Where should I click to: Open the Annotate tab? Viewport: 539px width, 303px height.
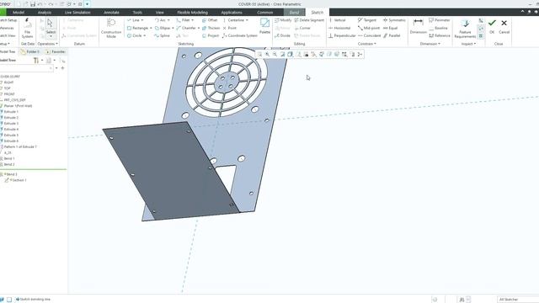coord(111,13)
